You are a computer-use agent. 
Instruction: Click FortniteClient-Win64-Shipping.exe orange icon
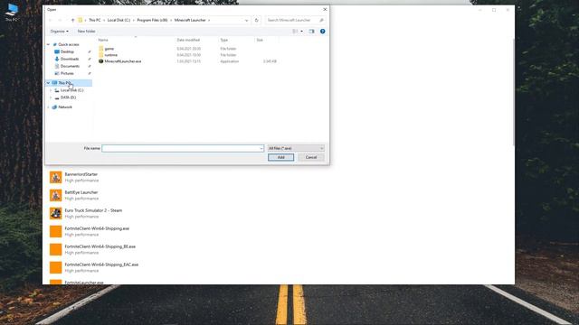(x=56, y=231)
